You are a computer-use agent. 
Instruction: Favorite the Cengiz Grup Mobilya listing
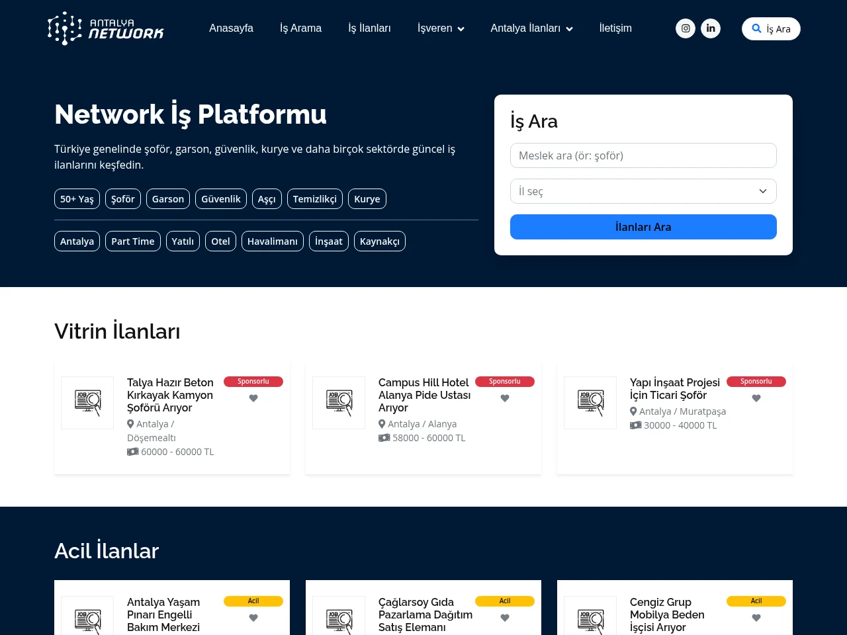pyautogui.click(x=756, y=618)
